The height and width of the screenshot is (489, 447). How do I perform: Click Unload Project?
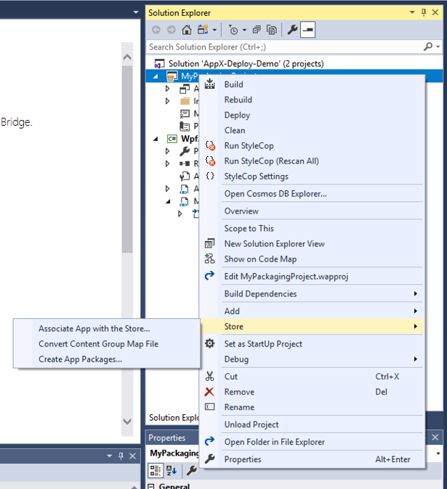(x=312, y=425)
